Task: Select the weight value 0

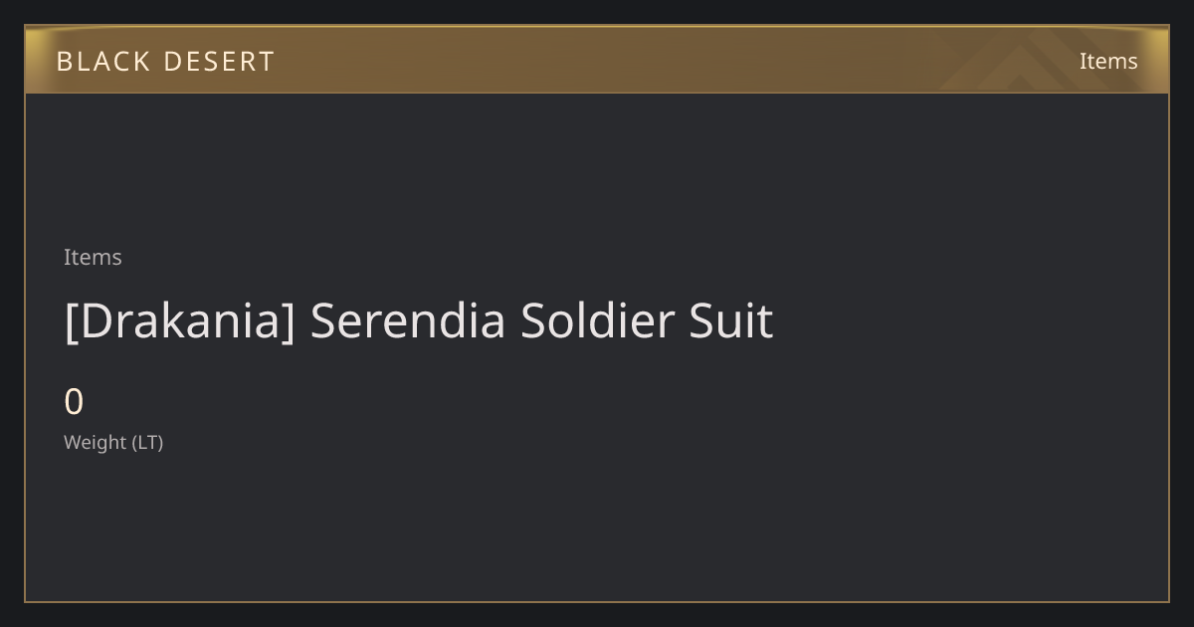Action: point(74,402)
